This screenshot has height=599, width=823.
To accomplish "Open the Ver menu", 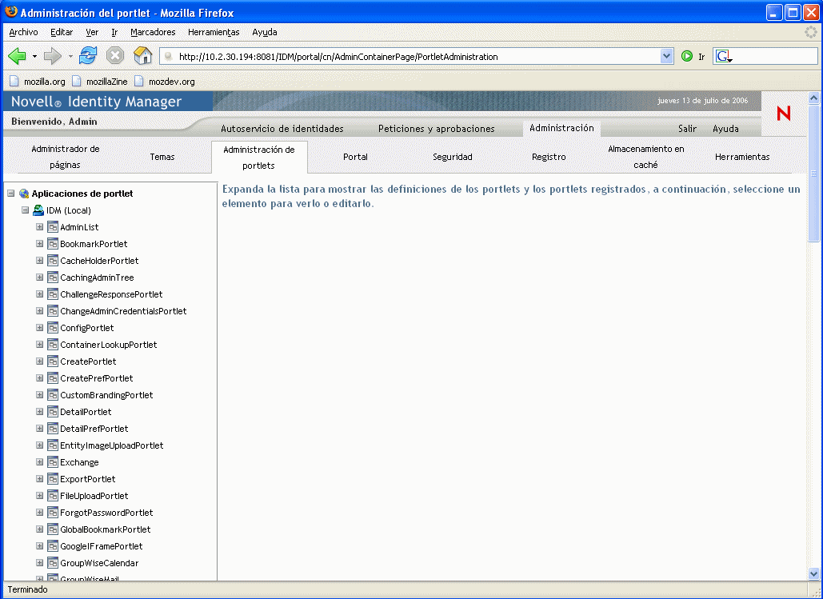I will (x=93, y=32).
